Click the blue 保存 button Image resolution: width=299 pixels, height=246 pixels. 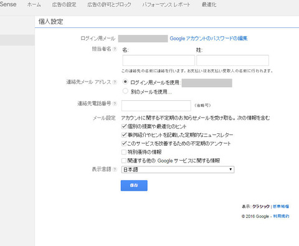[134, 186]
